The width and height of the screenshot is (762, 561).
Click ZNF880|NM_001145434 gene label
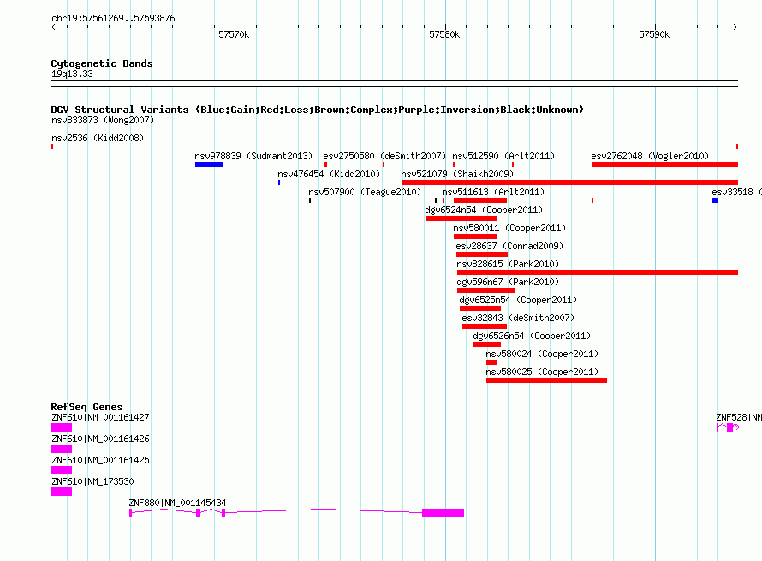click(177, 503)
